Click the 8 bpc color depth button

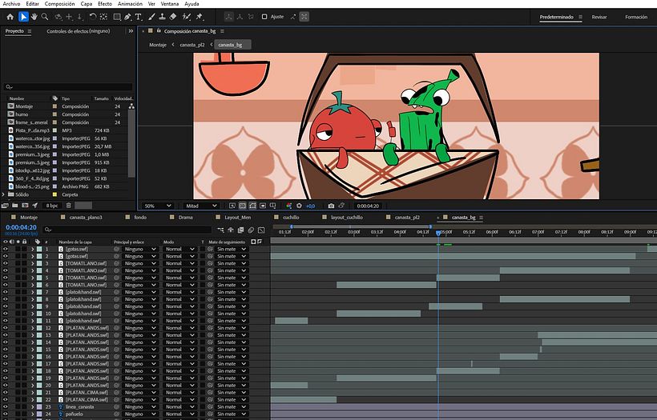tap(52, 206)
